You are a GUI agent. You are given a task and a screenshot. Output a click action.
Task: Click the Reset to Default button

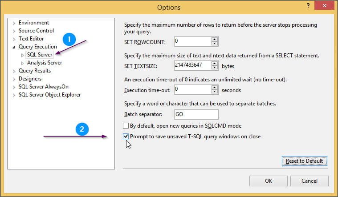304,161
